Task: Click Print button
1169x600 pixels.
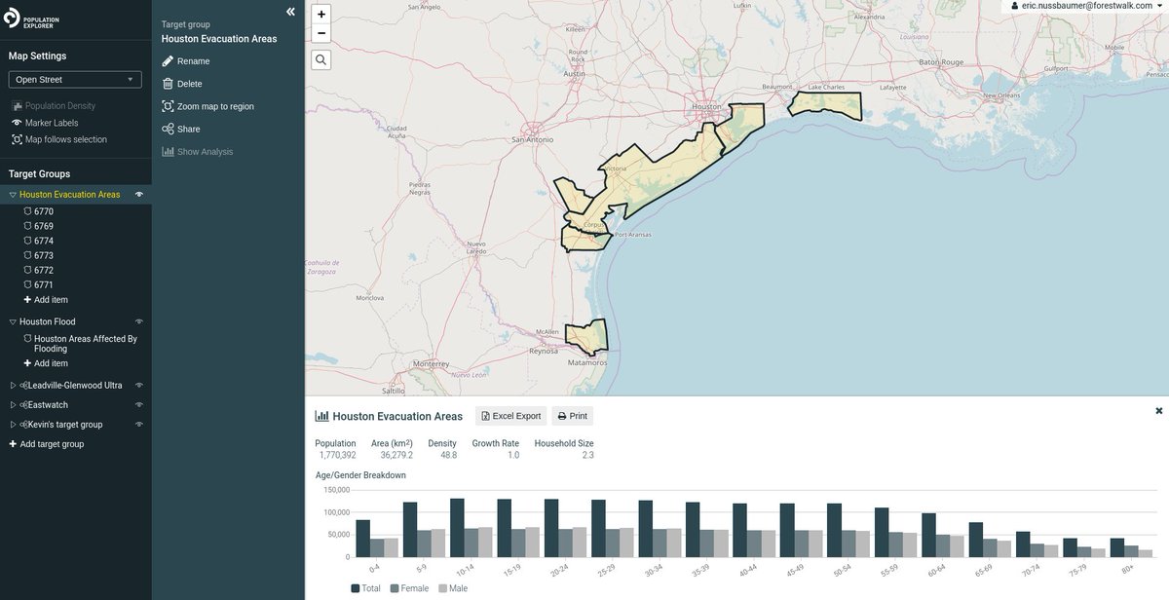Action: coord(572,416)
